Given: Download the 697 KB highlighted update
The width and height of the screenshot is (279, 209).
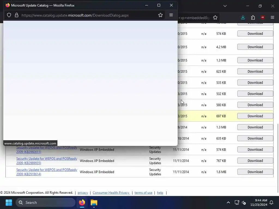Looking at the screenshot, I should pos(255,116).
